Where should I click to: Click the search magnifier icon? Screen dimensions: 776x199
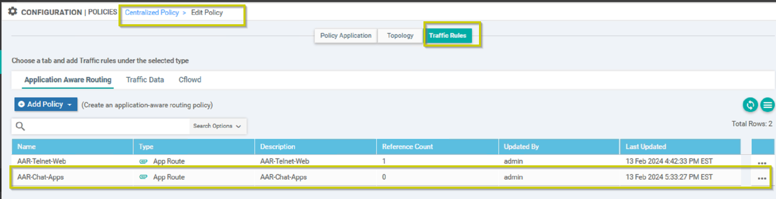tap(20, 126)
